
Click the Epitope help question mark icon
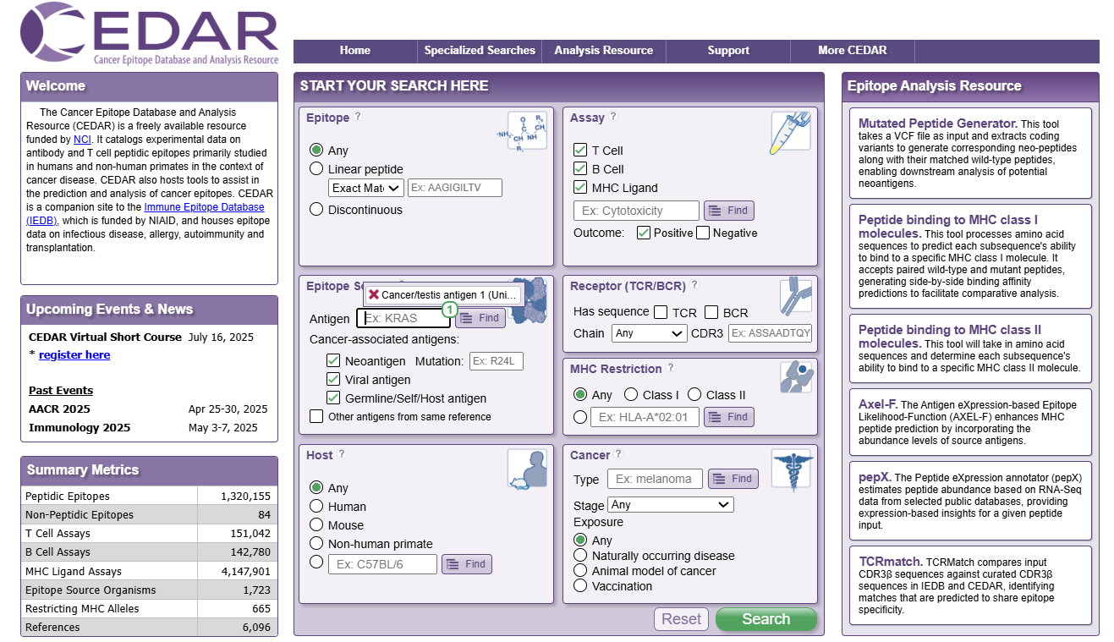click(x=358, y=118)
